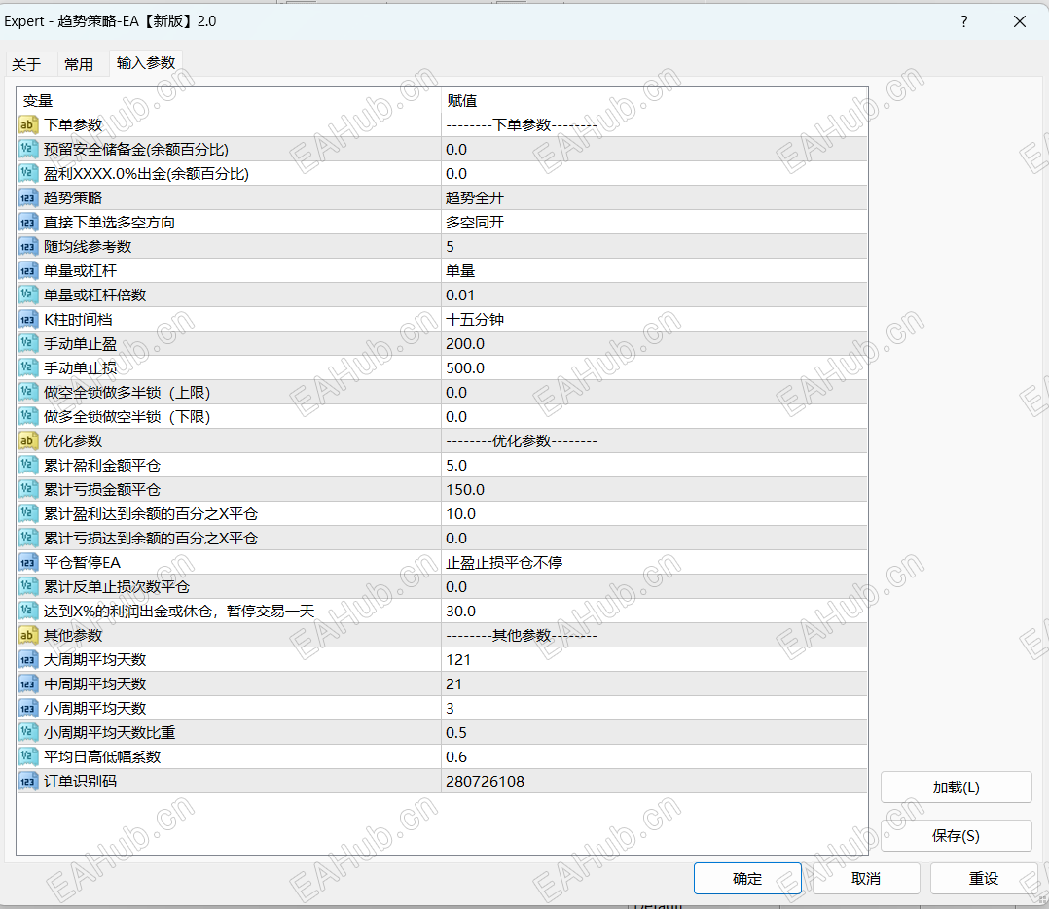Click the icon beside 平均日高低幅系数

[27, 756]
